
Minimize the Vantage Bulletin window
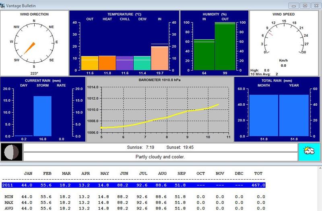click(x=295, y=5)
